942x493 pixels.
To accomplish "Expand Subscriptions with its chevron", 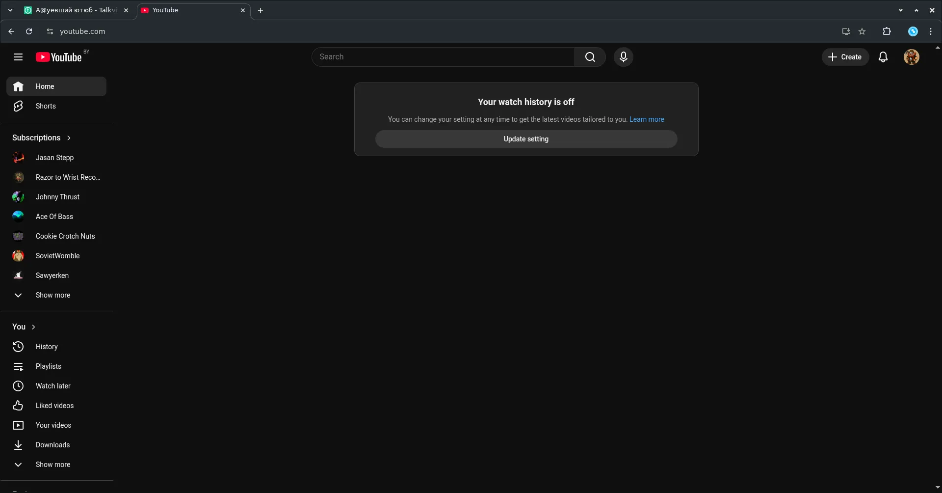I will coord(69,138).
